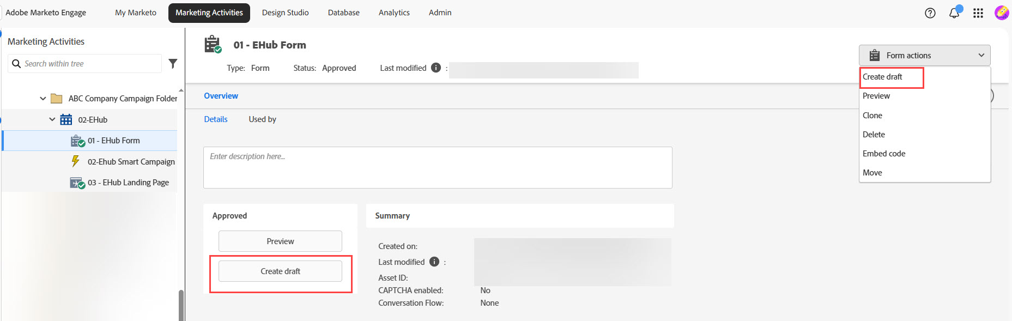Choose Delete from Form actions menu
Image resolution: width=1012 pixels, height=321 pixels.
[924, 135]
